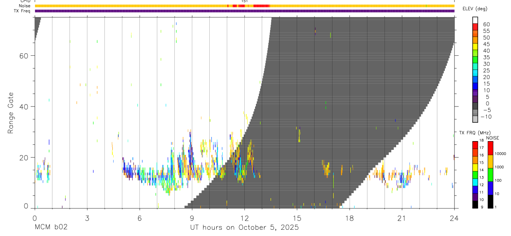Click the -10 label on the ELEV scale

click(486, 117)
